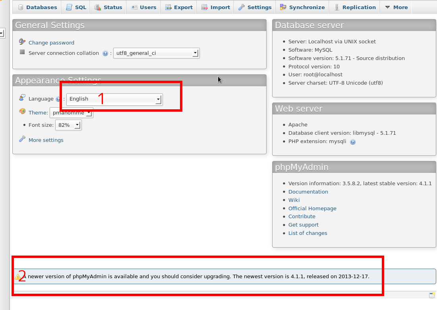Click the palette icon next to Theme

click(x=22, y=112)
